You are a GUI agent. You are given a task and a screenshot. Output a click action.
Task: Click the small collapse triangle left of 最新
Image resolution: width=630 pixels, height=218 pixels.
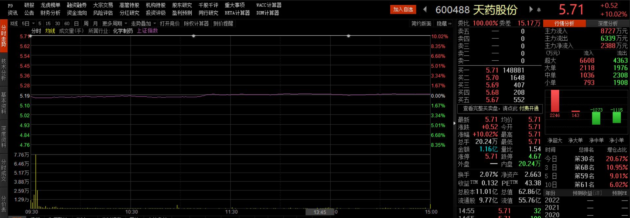point(455,123)
